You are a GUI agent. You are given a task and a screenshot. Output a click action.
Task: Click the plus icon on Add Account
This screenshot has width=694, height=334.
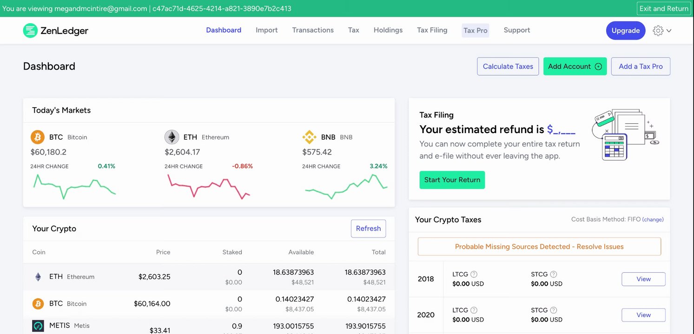(x=598, y=67)
